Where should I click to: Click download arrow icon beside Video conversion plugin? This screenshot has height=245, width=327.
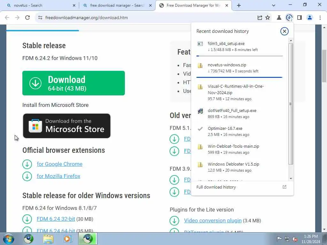click(174, 220)
